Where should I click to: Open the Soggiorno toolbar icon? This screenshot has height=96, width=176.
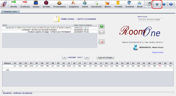click(74, 4)
